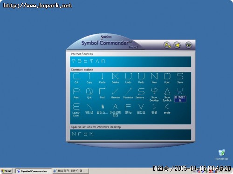The image size is (233, 174).
Task: Click the y symbol under Windows Desktop actions
Action: [x=85, y=134]
